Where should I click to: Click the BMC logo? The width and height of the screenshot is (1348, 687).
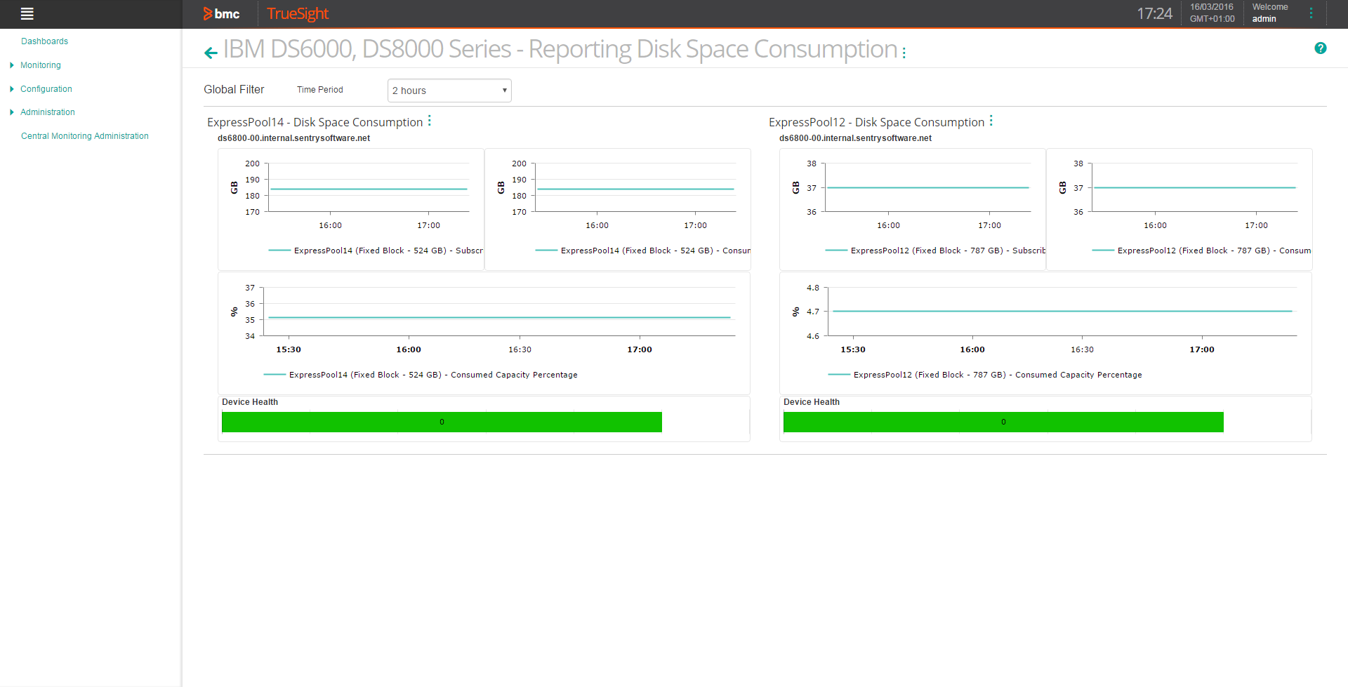(x=221, y=13)
